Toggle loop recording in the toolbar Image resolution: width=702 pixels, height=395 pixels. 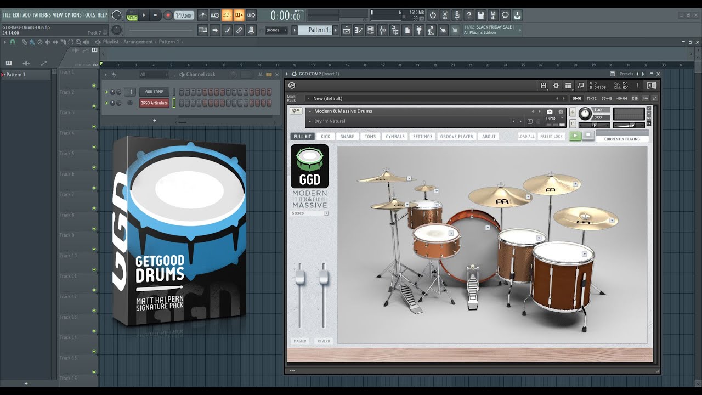(x=251, y=15)
